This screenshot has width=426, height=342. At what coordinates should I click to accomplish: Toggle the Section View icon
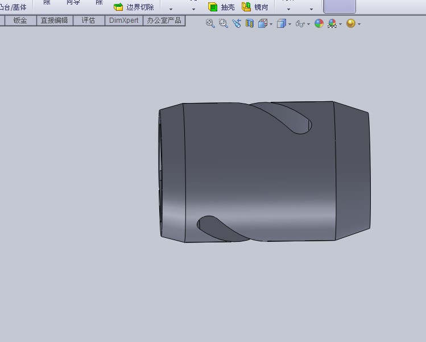pyautogui.click(x=250, y=23)
